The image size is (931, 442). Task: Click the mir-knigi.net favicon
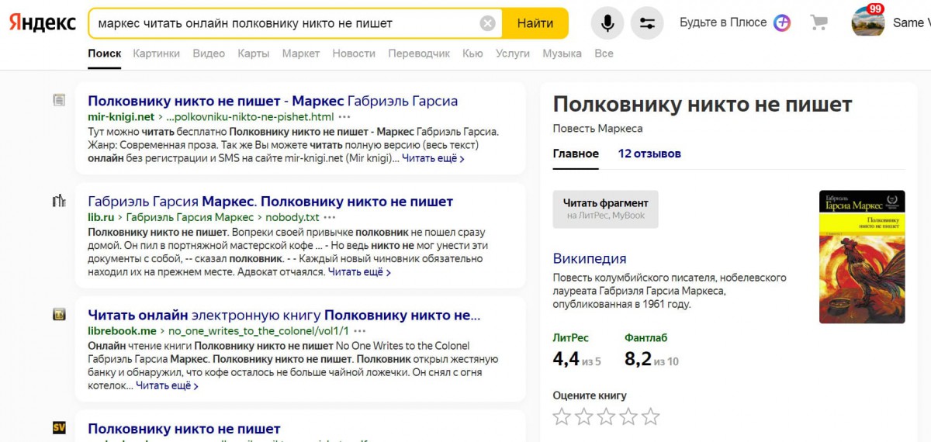click(x=59, y=100)
